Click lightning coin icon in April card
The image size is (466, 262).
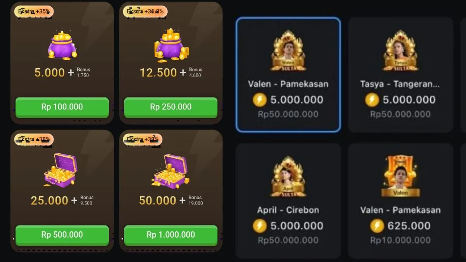click(x=260, y=226)
